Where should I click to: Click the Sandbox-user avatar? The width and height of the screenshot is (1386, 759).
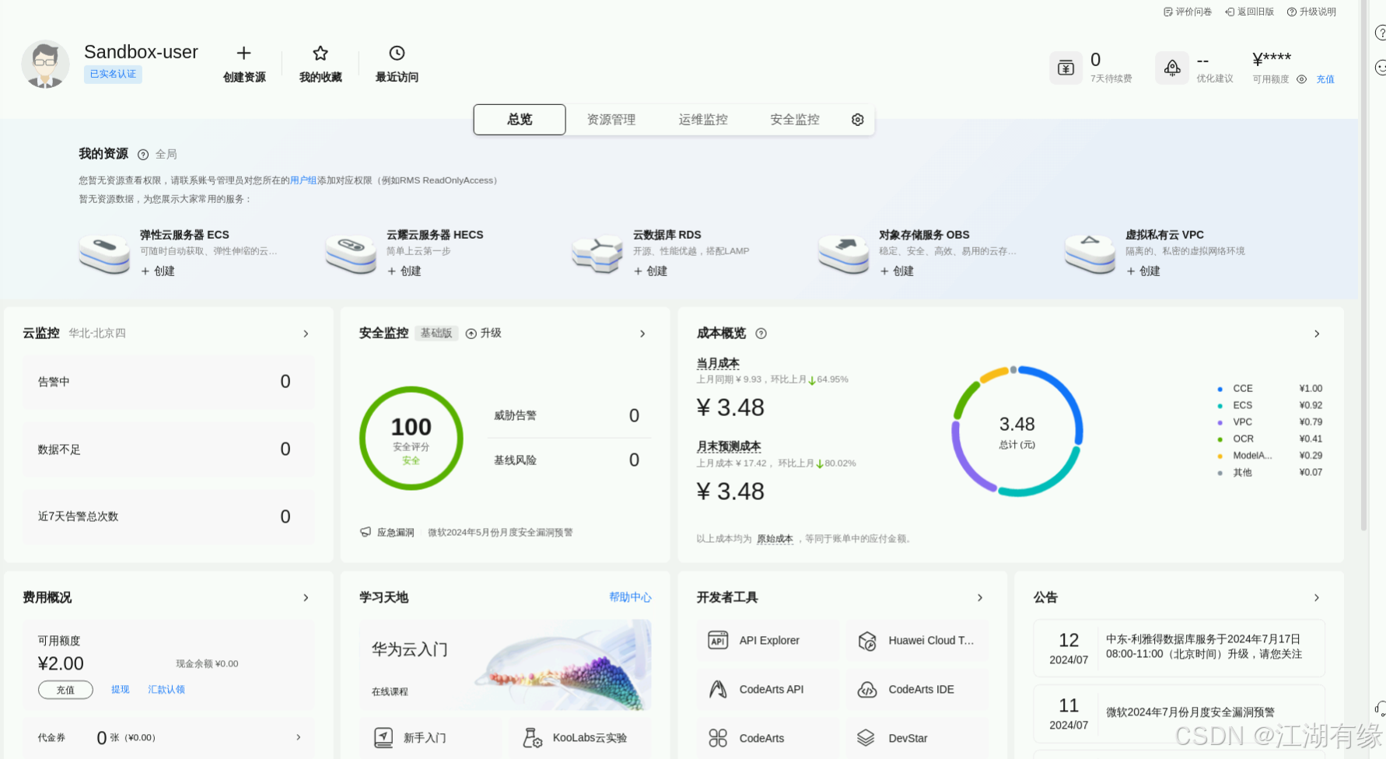click(45, 64)
